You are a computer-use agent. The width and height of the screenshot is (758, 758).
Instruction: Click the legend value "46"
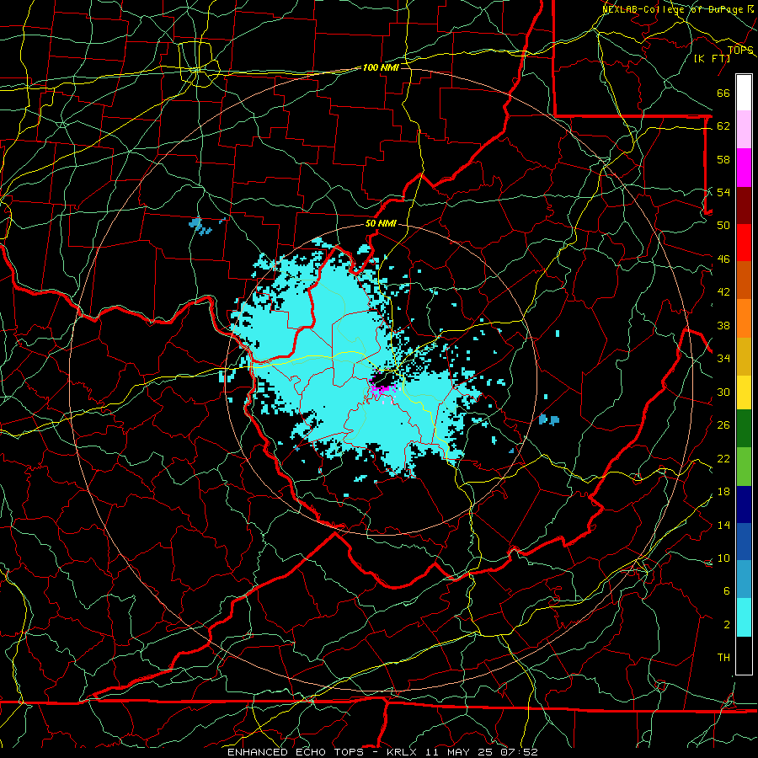tap(723, 259)
